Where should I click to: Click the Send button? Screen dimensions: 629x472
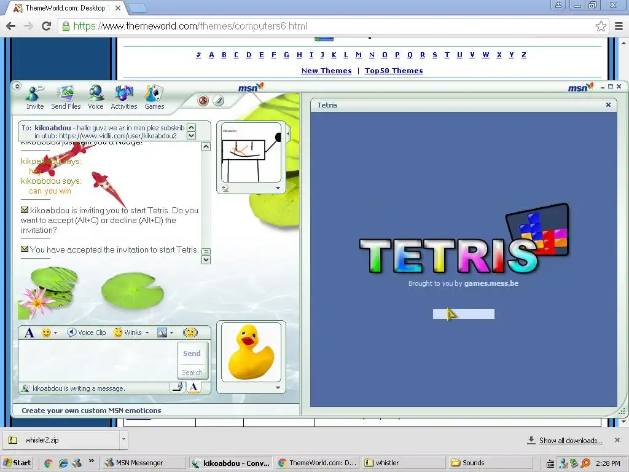[x=192, y=353]
